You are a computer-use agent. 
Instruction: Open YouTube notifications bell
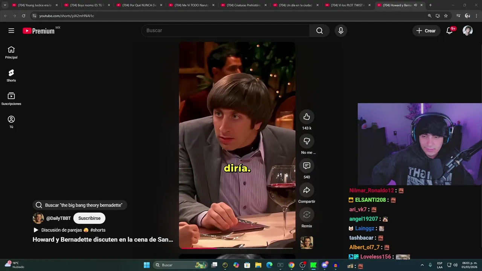(x=450, y=31)
